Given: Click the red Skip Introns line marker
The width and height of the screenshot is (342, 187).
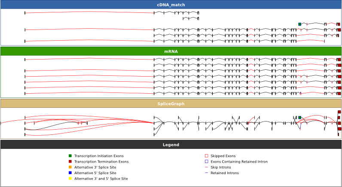Looking at the screenshot, I should pyautogui.click(x=206, y=167).
